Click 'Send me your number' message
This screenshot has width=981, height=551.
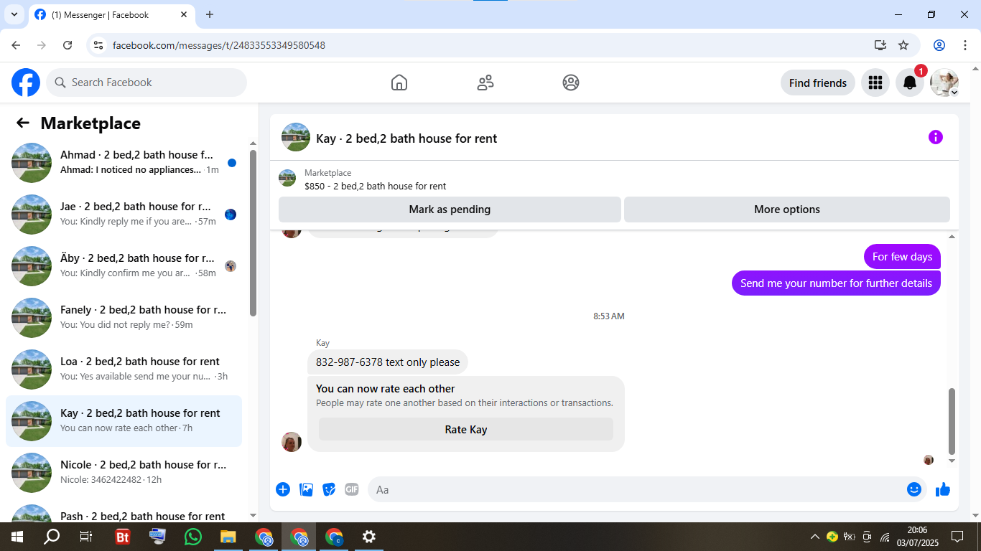click(836, 283)
